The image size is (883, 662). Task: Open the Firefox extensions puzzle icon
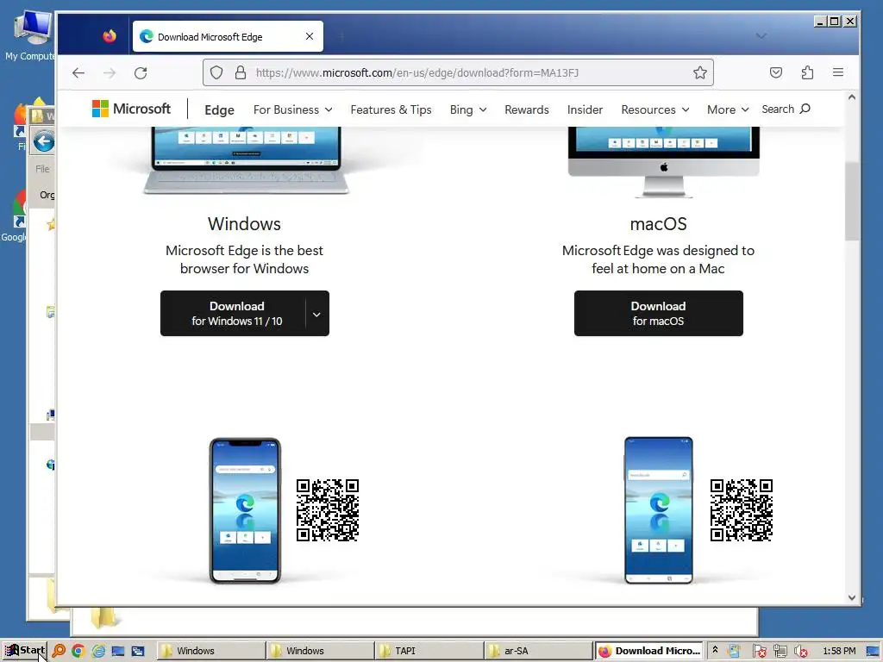tap(807, 72)
